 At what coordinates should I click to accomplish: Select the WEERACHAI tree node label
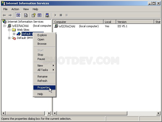click(x=20, y=26)
